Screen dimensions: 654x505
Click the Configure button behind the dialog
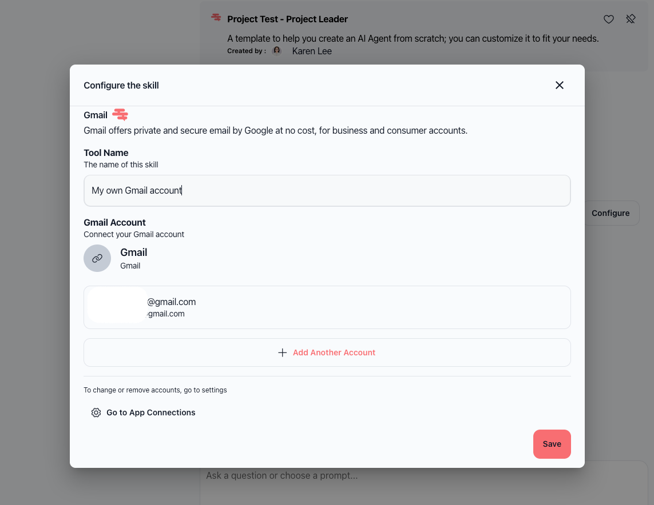611,213
